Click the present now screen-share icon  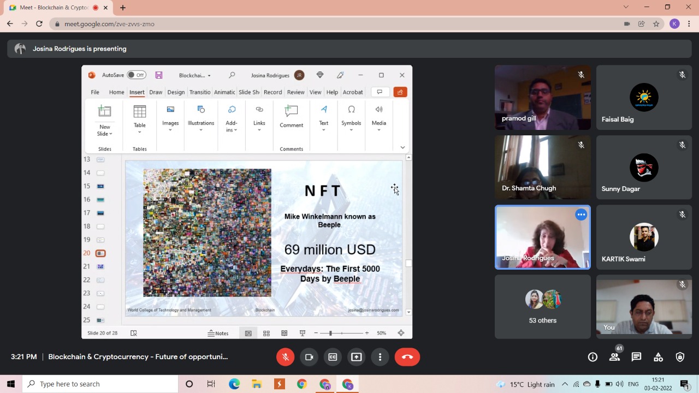[x=356, y=357]
